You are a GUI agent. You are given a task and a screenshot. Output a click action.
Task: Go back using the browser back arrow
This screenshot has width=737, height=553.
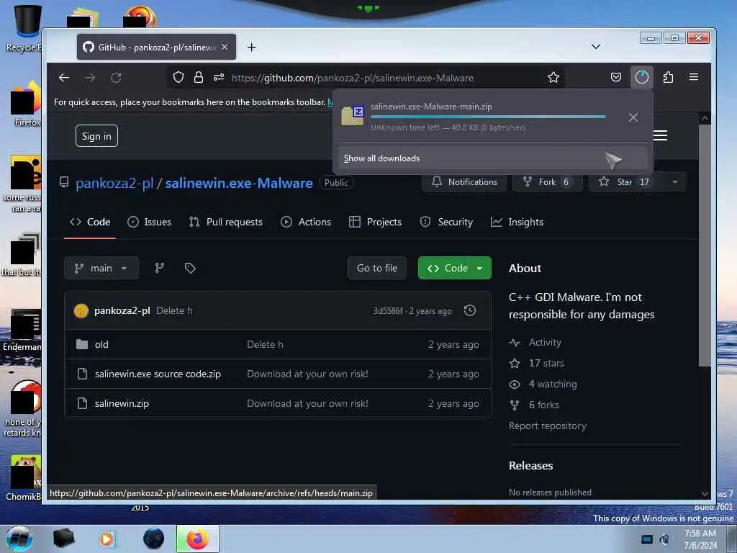point(64,78)
